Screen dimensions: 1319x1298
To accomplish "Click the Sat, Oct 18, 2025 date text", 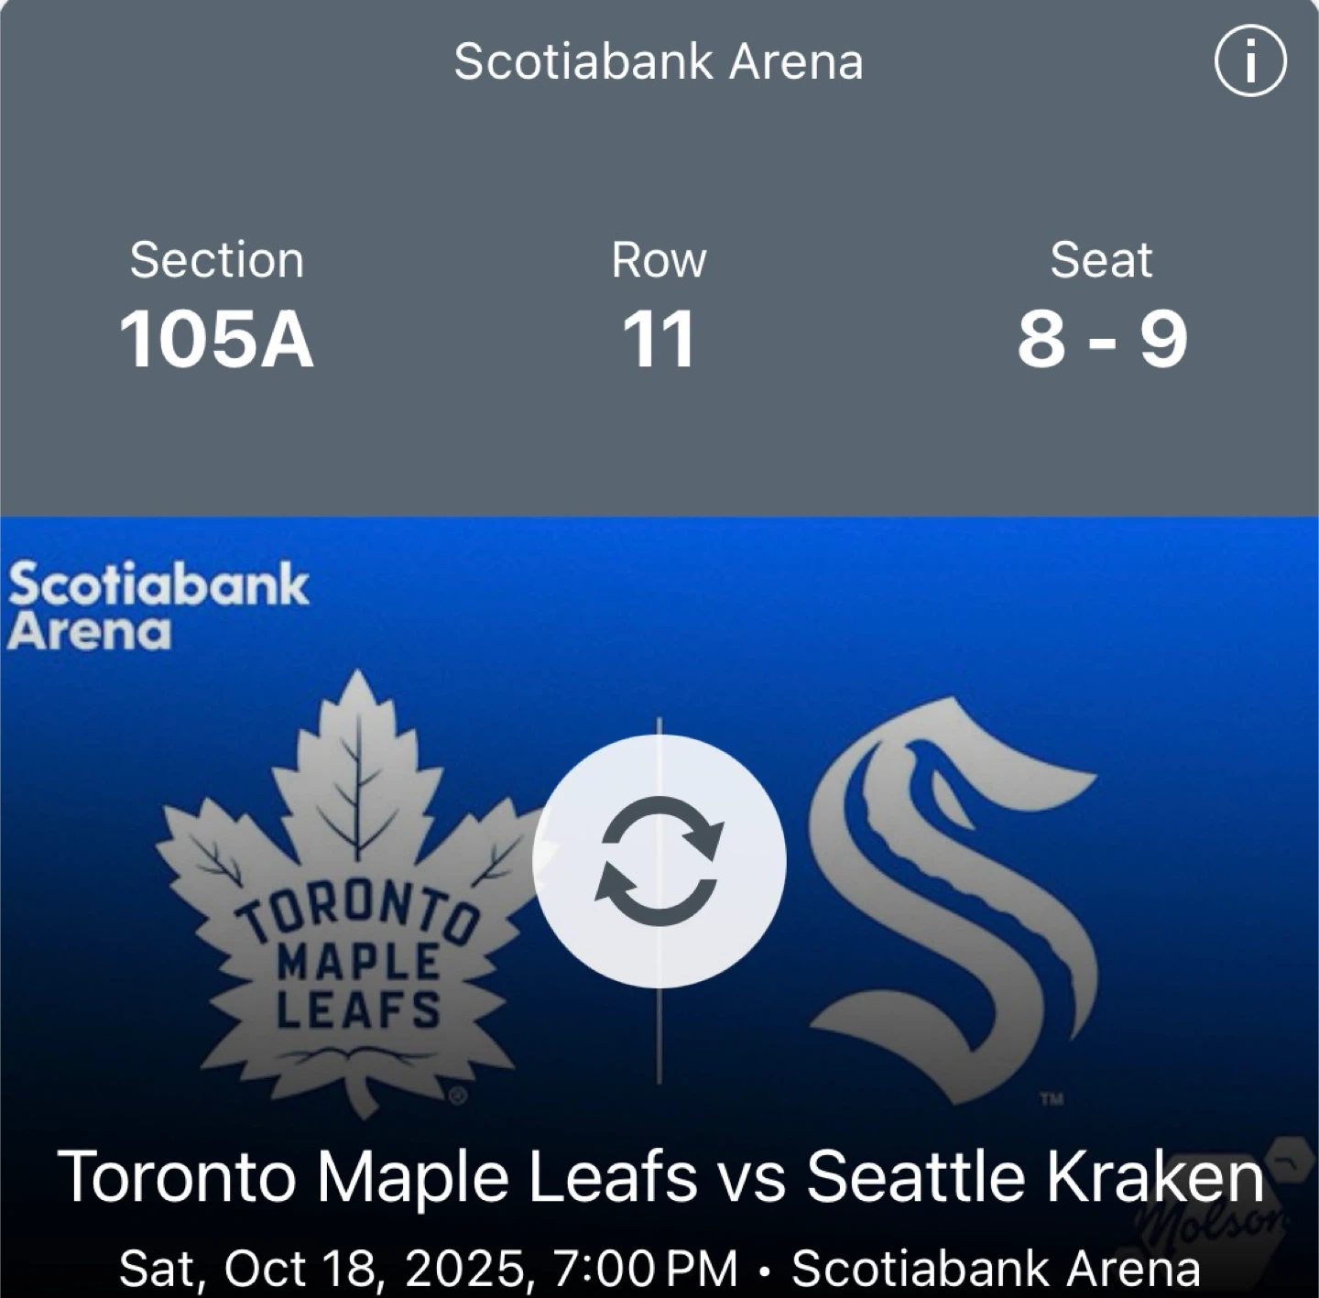I will [321, 1269].
